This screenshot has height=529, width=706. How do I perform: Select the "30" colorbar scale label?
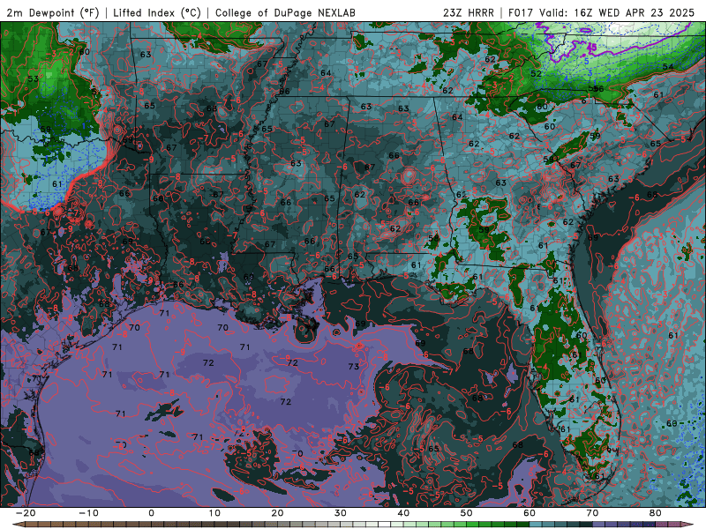tap(341, 513)
